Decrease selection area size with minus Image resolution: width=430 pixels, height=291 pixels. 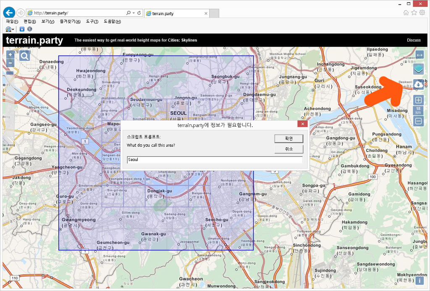pyautogui.click(x=418, y=122)
